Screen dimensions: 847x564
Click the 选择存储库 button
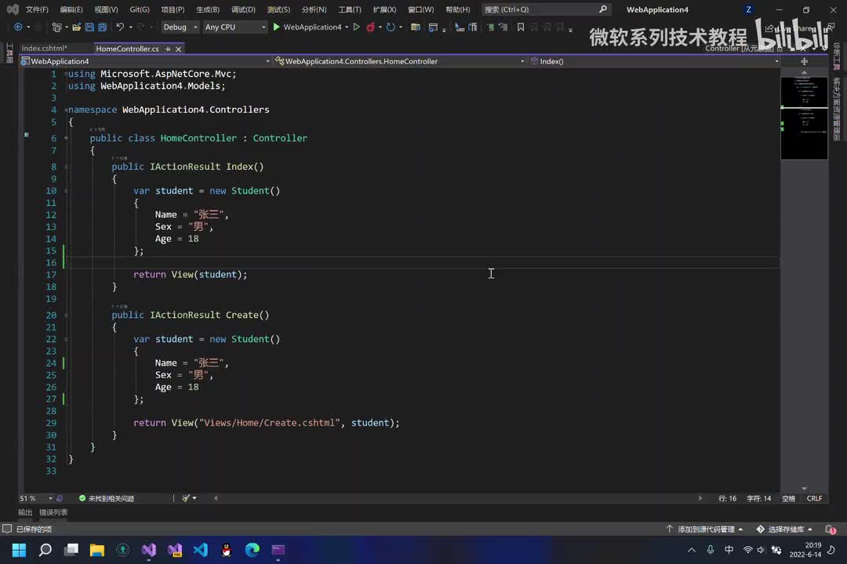(784, 530)
